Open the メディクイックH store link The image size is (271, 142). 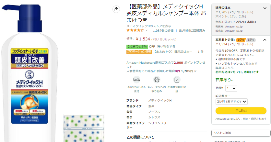click(149, 26)
